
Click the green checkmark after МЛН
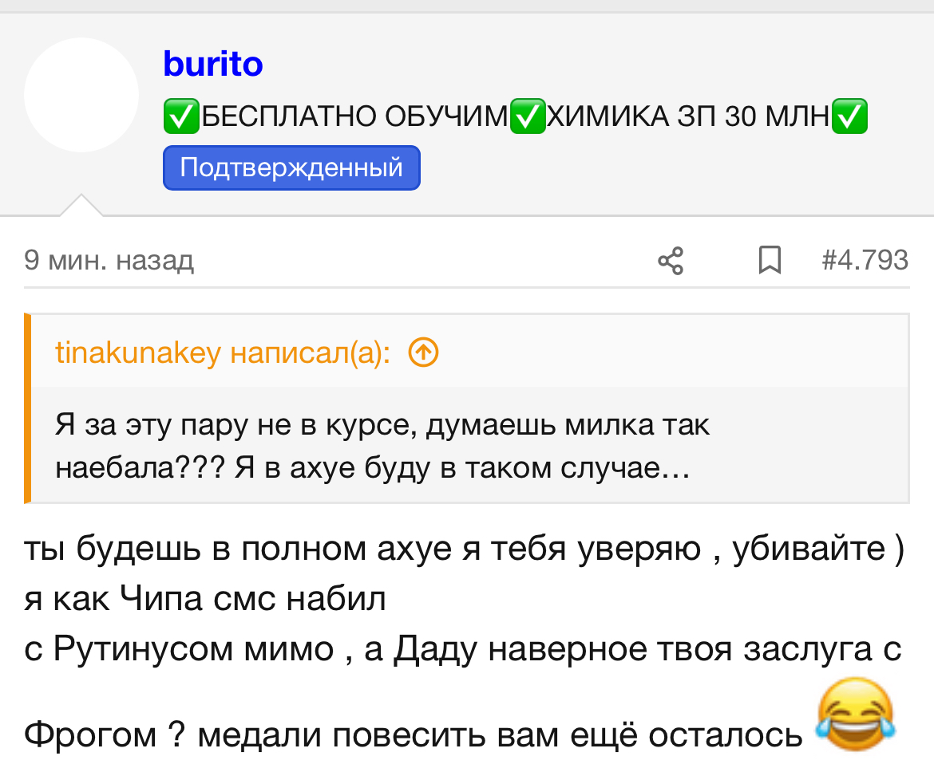click(x=849, y=116)
